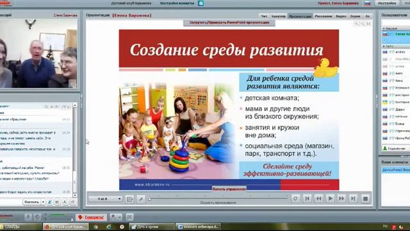Collapse the Гости group in the users list
The width and height of the screenshot is (410, 231).
[384, 46]
